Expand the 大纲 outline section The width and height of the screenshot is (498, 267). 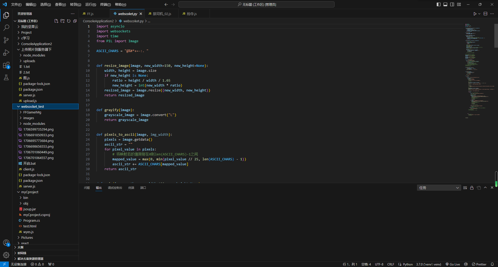coord(45,247)
